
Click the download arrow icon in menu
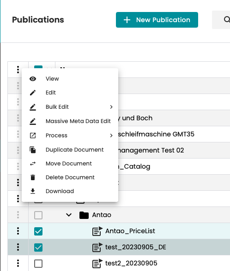[x=33, y=191]
